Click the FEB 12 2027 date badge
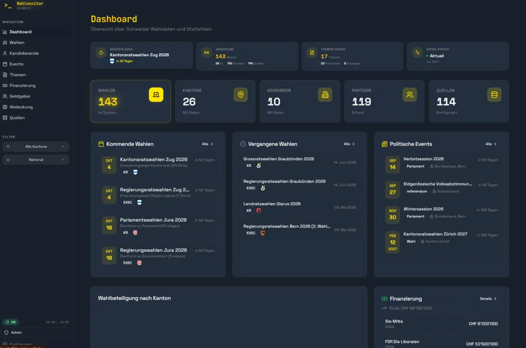This screenshot has width=526, height=348. tap(393, 242)
